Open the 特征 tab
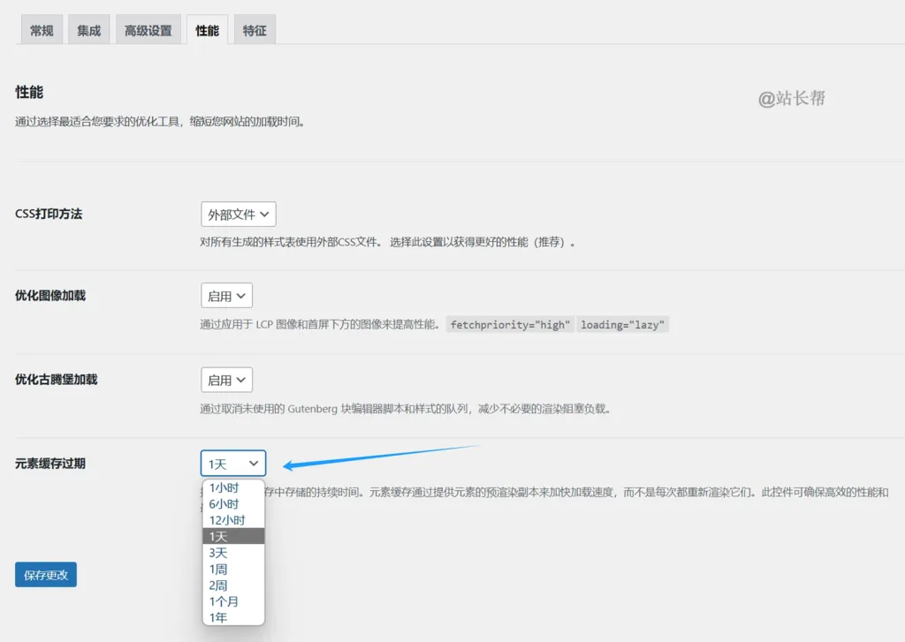Screen dimensions: 905x642 pyautogui.click(x=255, y=28)
